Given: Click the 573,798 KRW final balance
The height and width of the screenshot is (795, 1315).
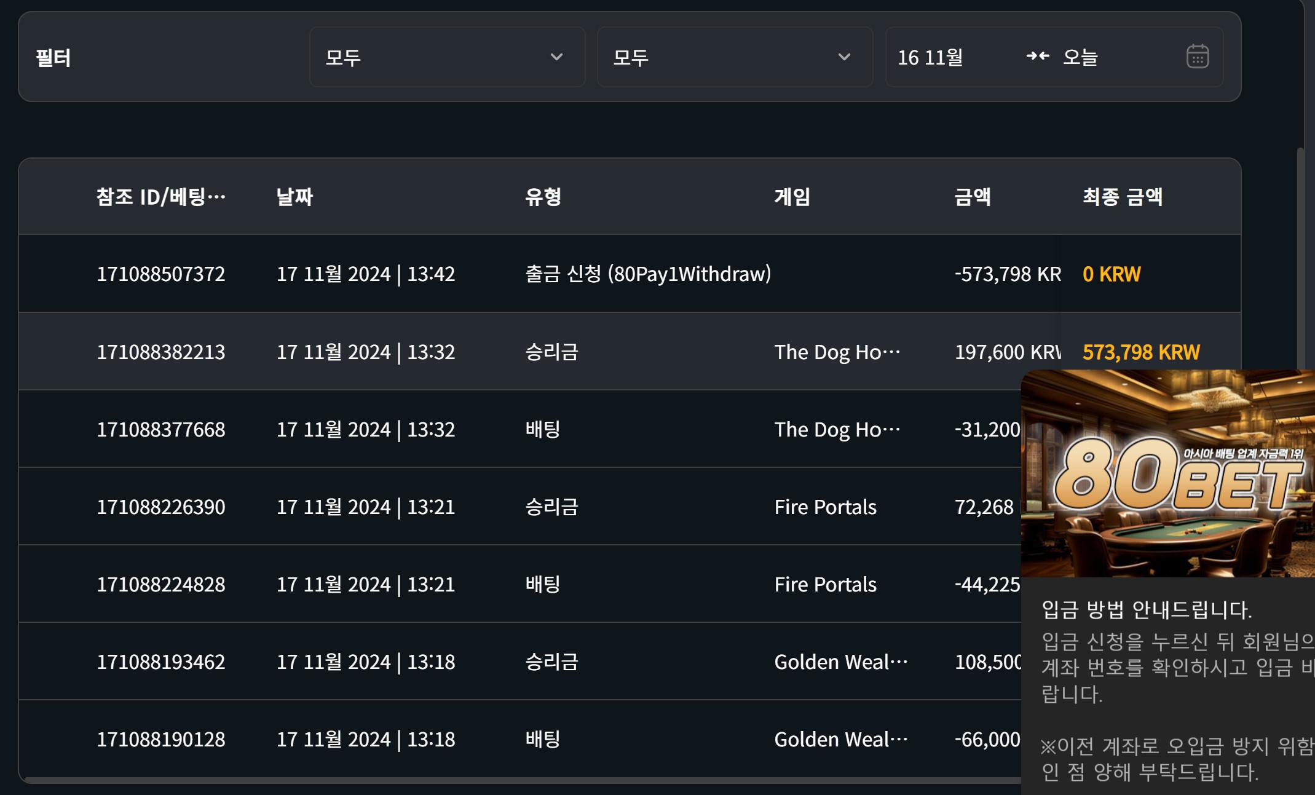Looking at the screenshot, I should 1140,352.
